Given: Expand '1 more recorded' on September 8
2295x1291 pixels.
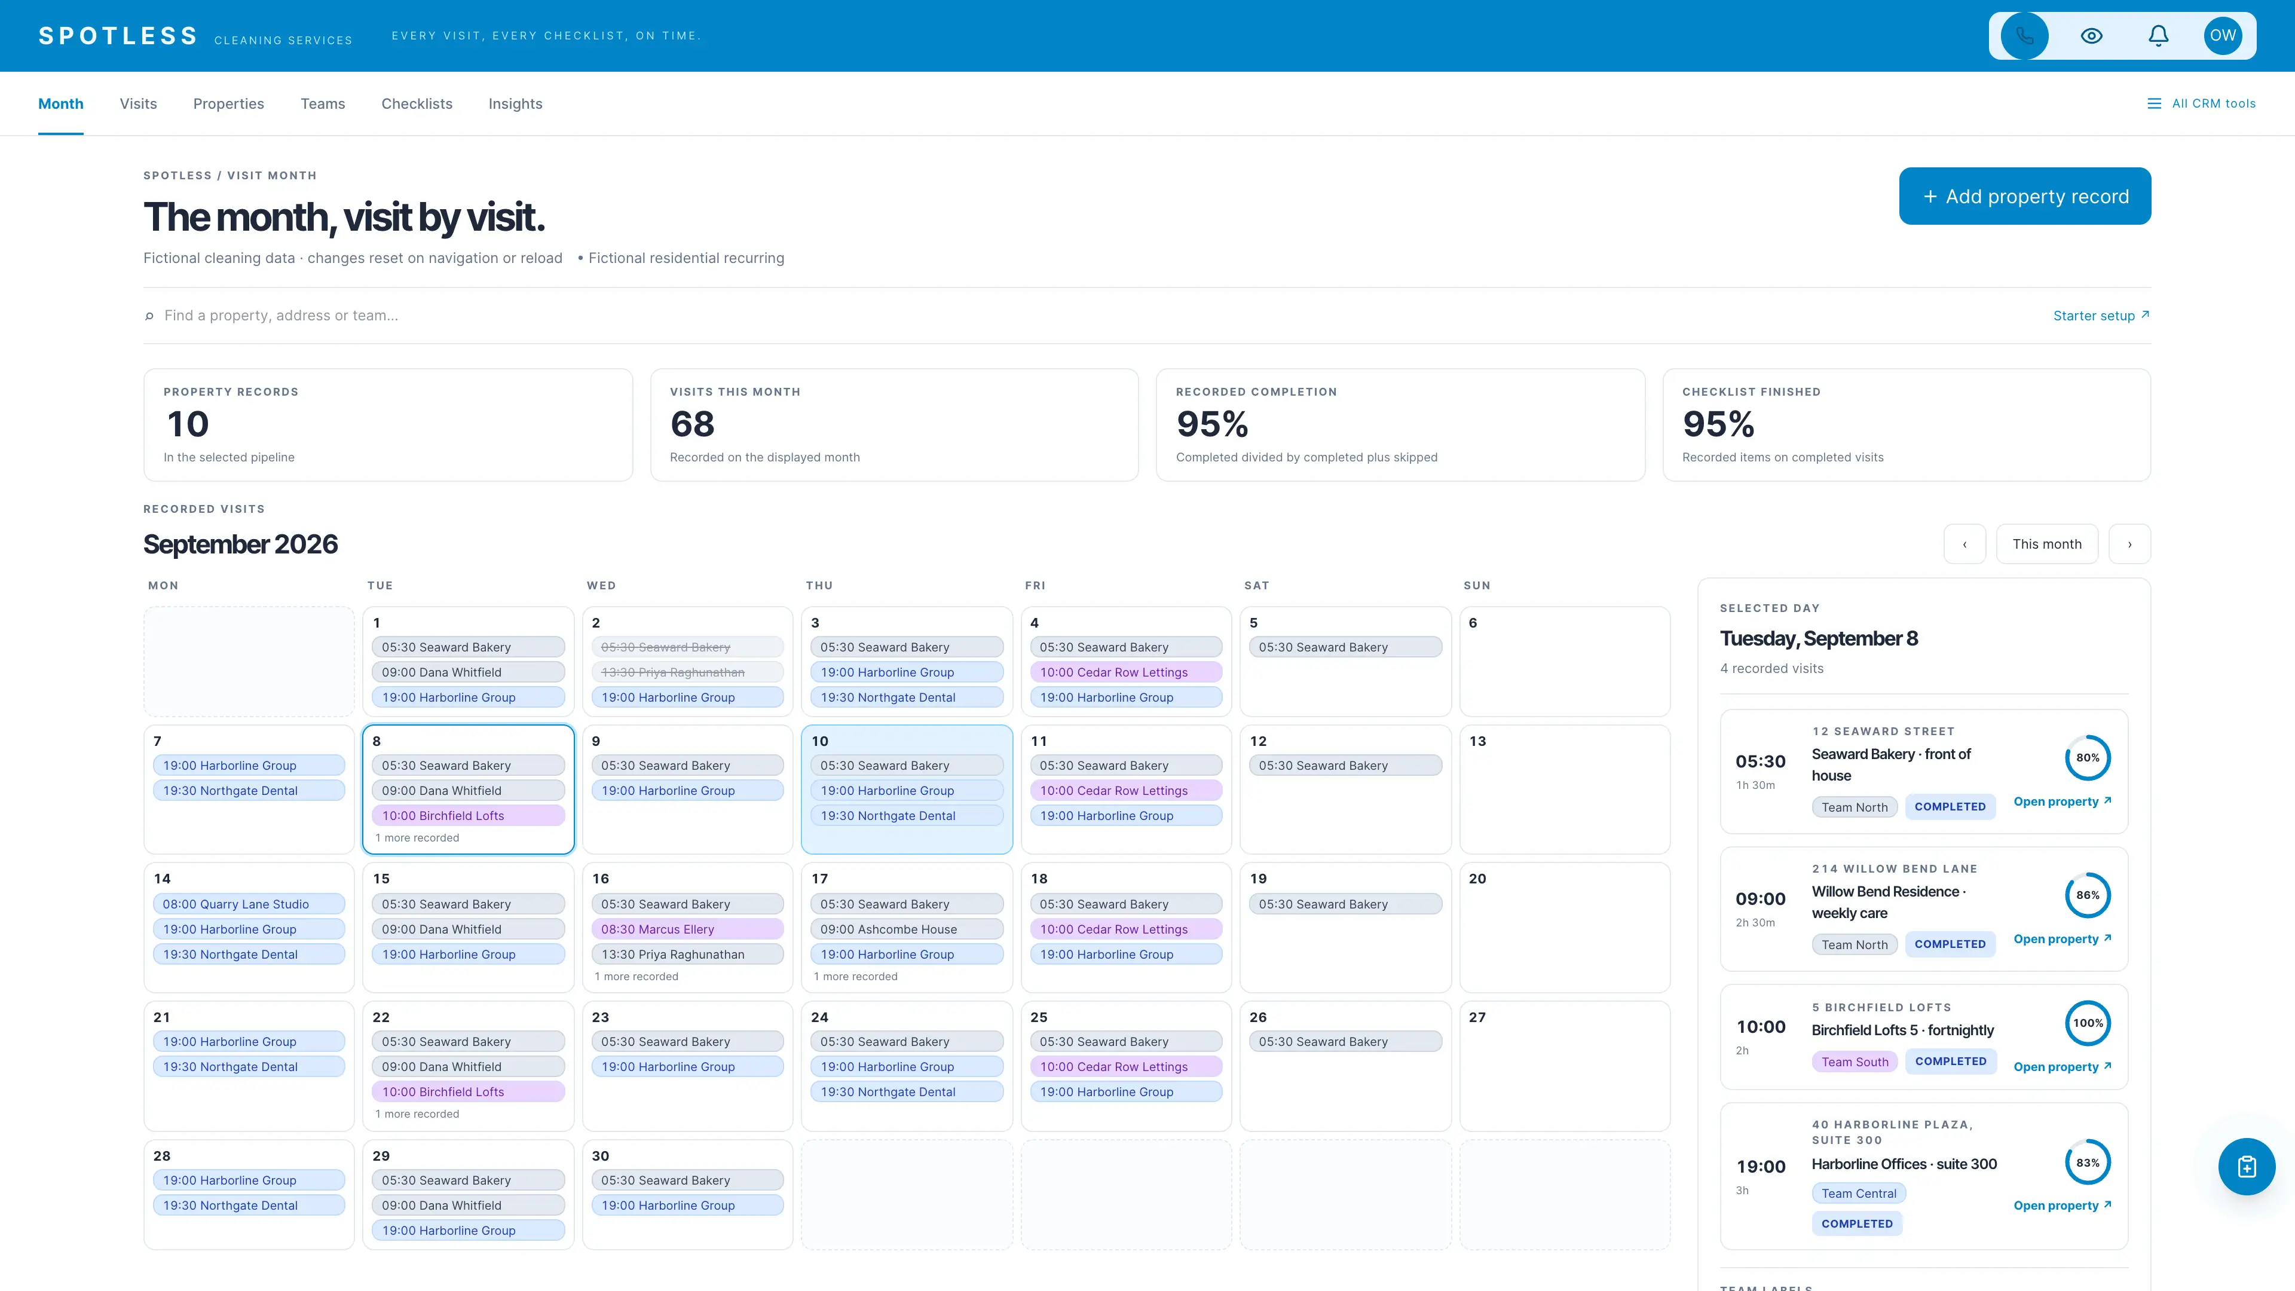Looking at the screenshot, I should point(417,837).
